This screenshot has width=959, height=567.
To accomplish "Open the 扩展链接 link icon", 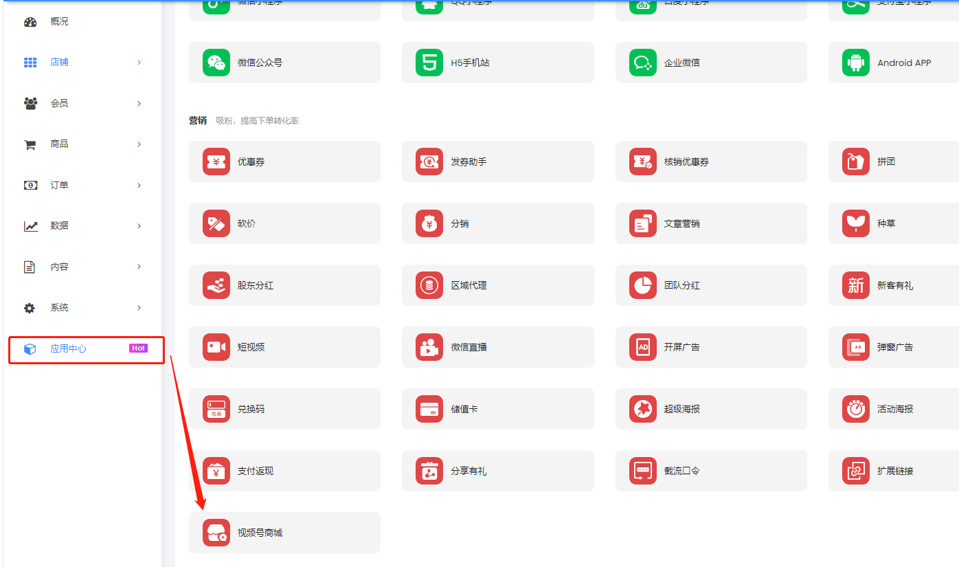I will pyautogui.click(x=856, y=471).
